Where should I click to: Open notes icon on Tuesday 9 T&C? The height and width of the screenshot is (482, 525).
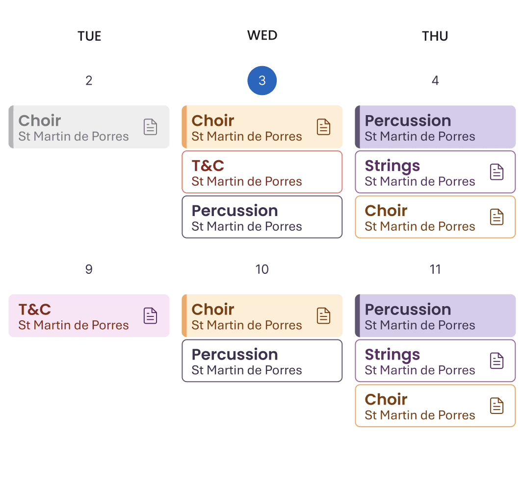150,315
